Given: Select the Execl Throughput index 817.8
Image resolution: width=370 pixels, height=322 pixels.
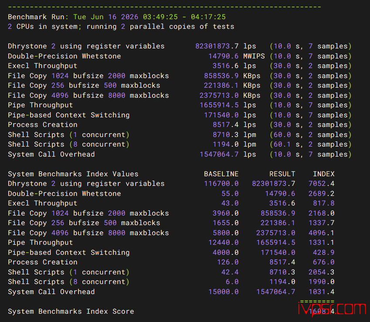Looking at the screenshot, I should pyautogui.click(x=323, y=203).
